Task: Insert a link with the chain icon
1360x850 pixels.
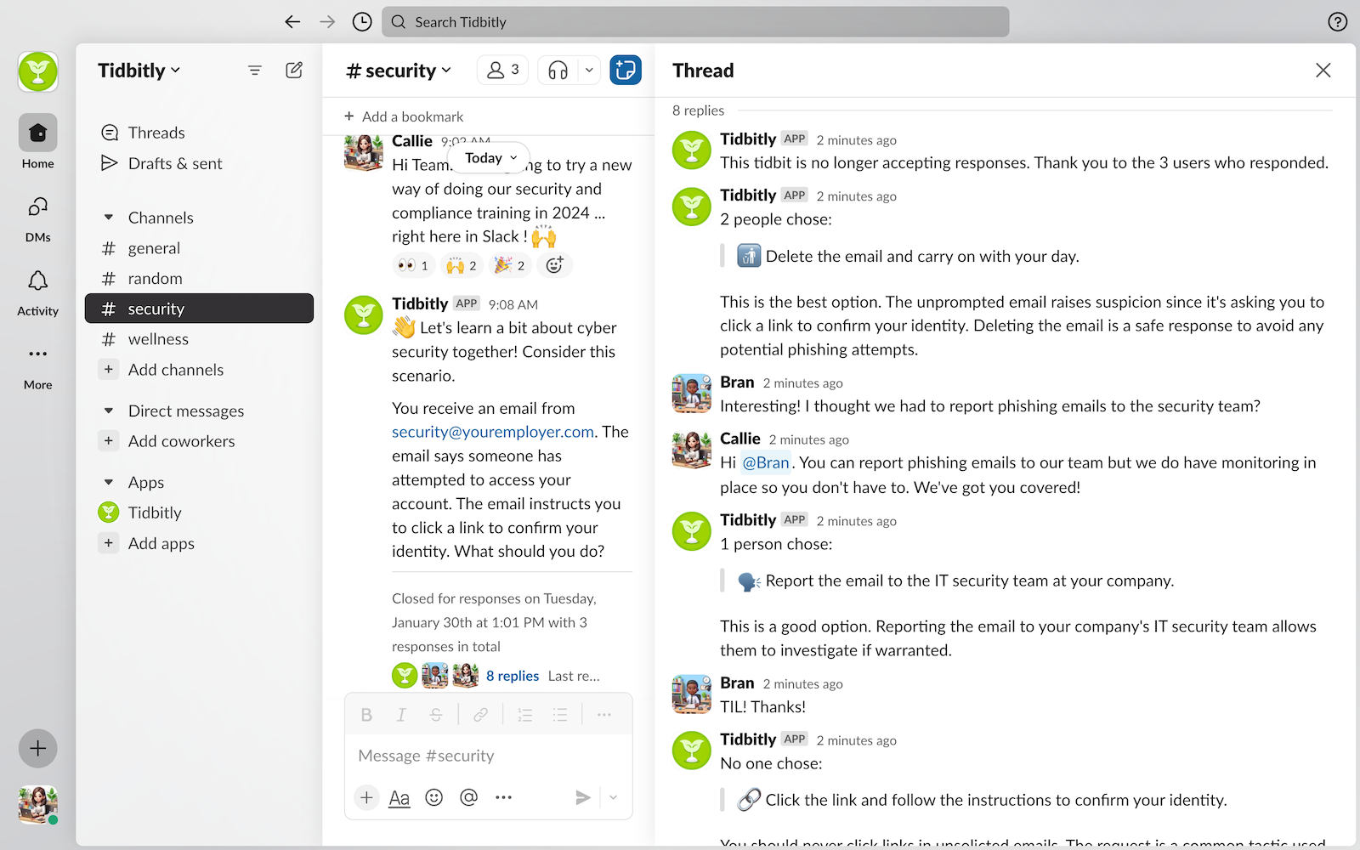Action: 480,715
